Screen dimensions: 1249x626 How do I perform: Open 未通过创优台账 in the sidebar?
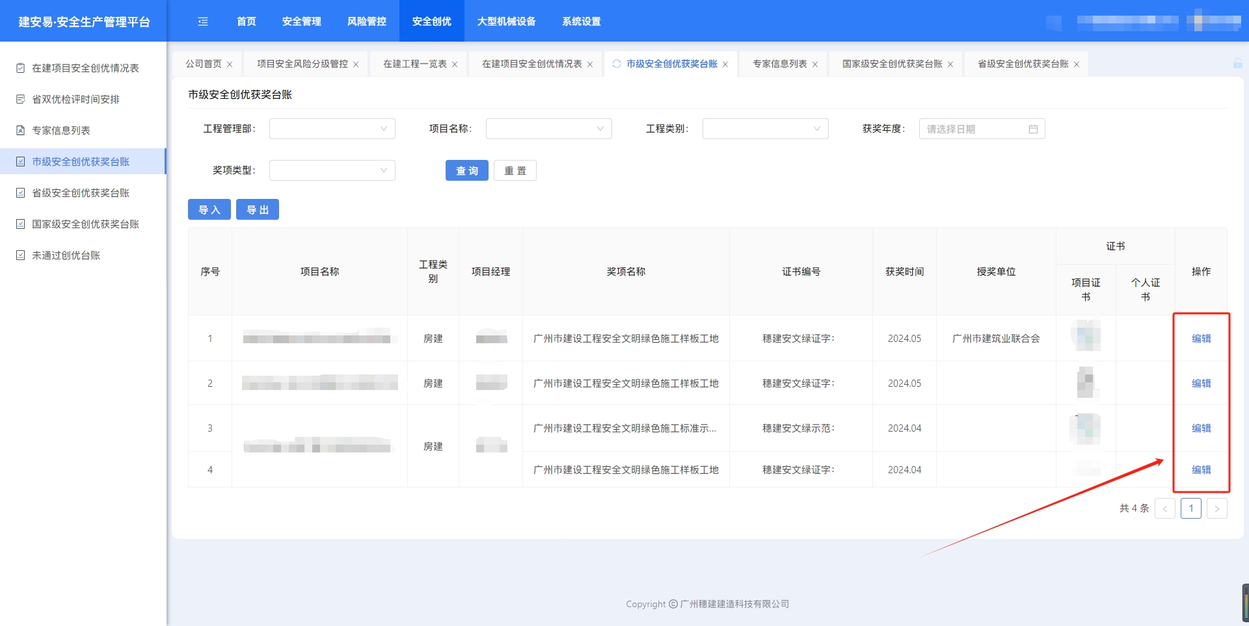(66, 255)
